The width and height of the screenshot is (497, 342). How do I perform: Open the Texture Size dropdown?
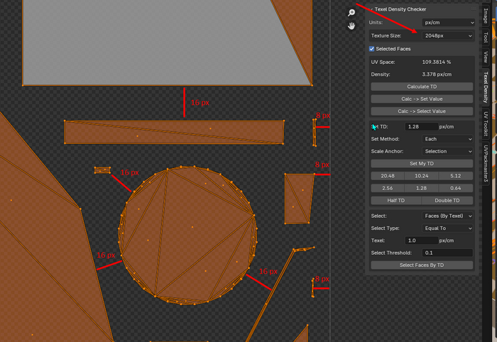click(448, 35)
